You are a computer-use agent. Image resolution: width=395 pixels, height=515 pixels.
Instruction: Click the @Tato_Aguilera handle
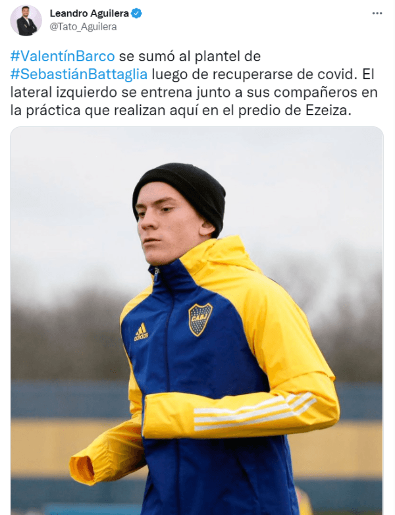pyautogui.click(x=83, y=26)
